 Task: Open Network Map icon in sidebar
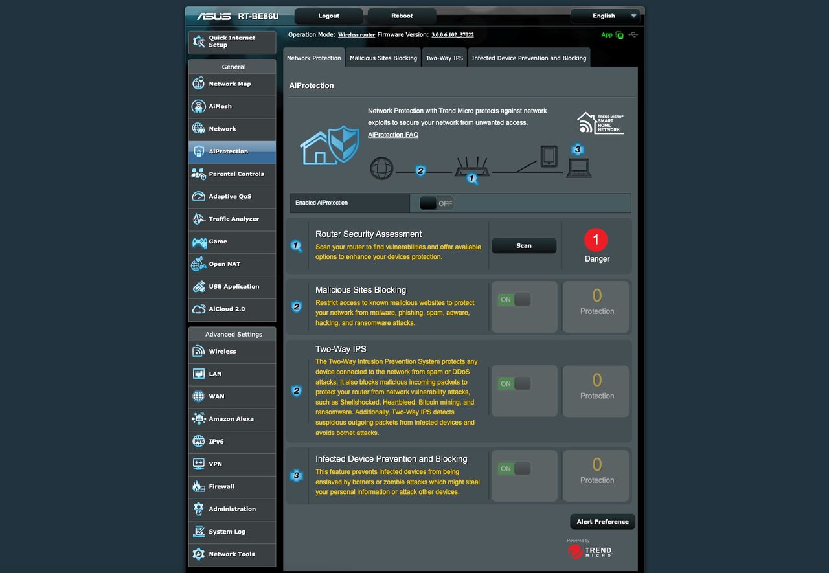(x=199, y=84)
